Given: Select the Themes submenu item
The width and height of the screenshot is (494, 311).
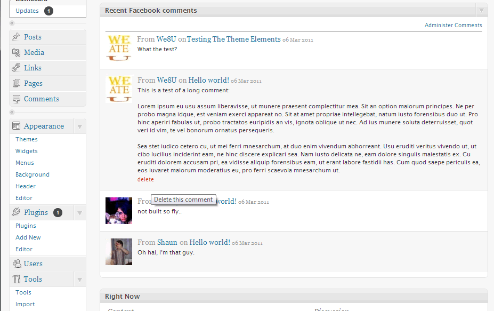Looking at the screenshot, I should point(27,139).
